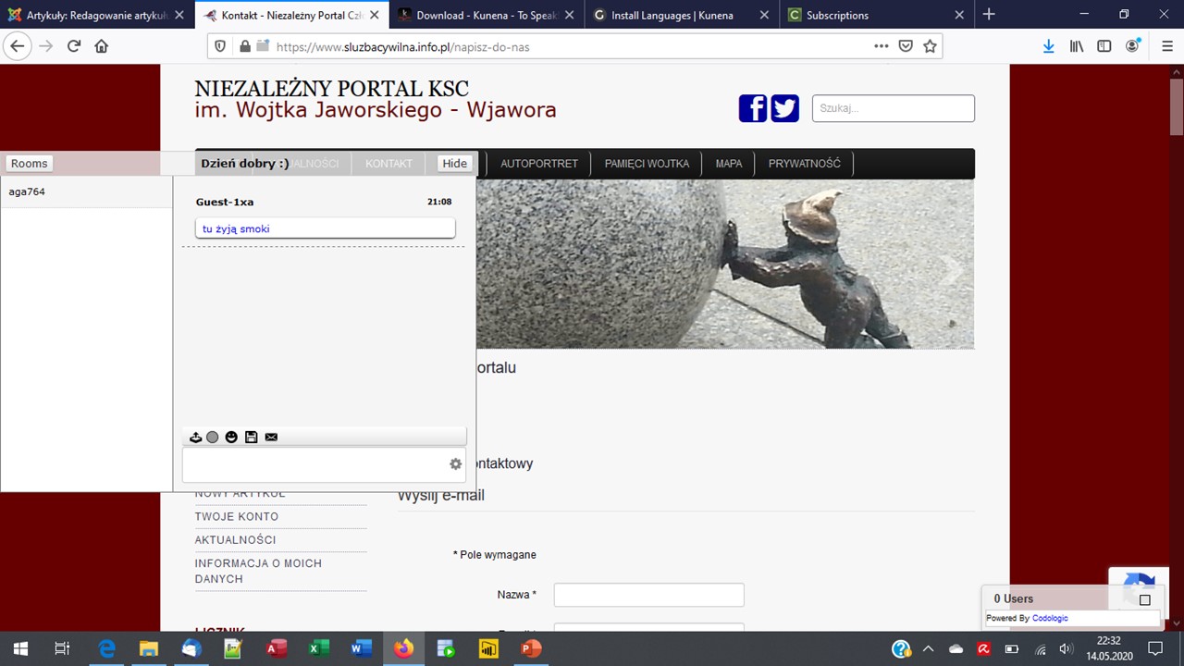Launch Microsoft Edge from the taskbar

tap(106, 648)
